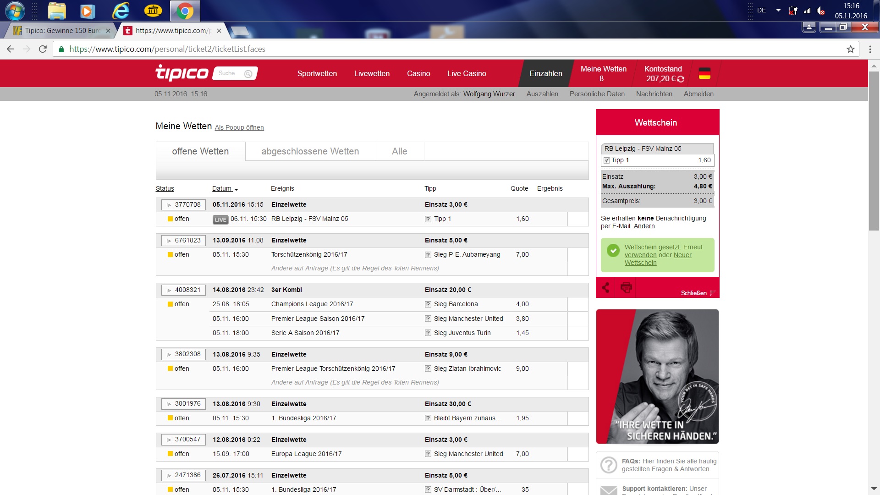Go back in browser history
Image resolution: width=880 pixels, height=495 pixels.
[11, 49]
